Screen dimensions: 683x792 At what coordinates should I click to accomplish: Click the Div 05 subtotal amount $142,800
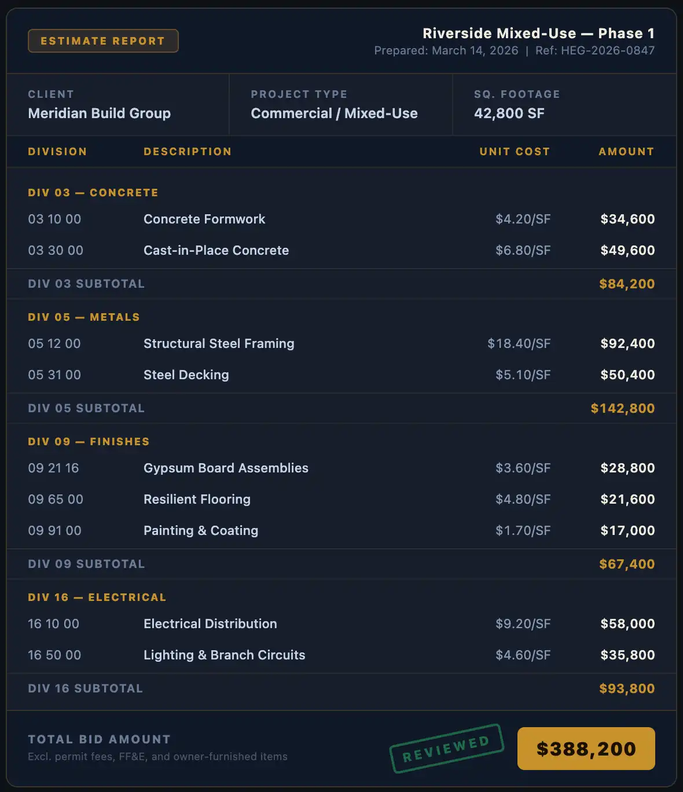pyautogui.click(x=622, y=409)
